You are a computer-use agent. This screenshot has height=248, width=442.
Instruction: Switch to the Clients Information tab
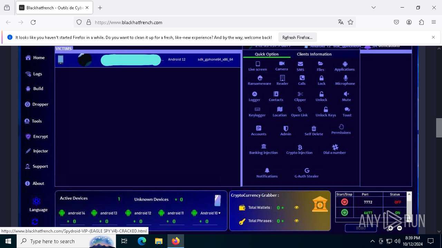(314, 54)
